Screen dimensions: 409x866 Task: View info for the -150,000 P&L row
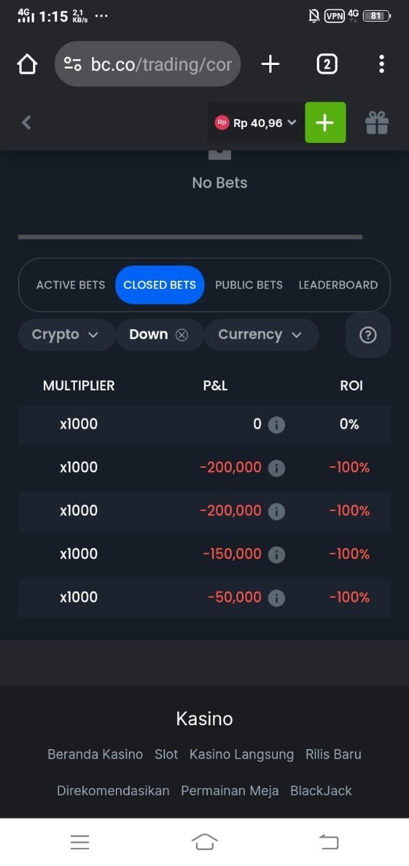[277, 554]
